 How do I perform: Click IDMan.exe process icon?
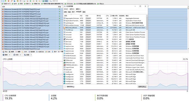click(x=64, y=60)
